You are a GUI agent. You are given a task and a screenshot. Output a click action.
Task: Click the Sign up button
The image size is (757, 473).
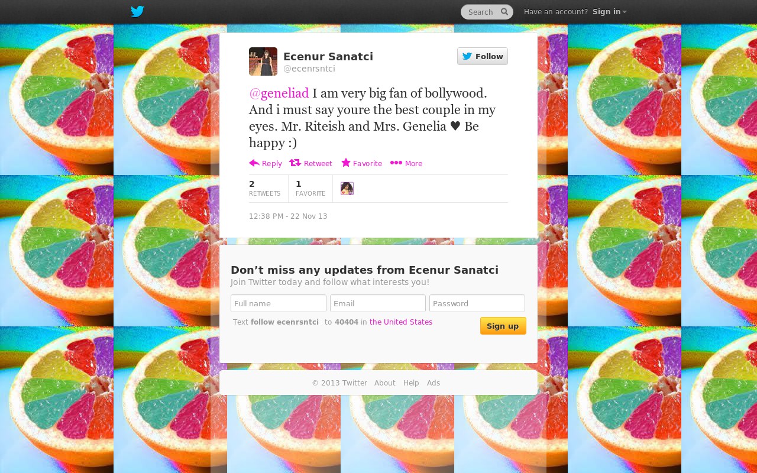[x=503, y=326]
